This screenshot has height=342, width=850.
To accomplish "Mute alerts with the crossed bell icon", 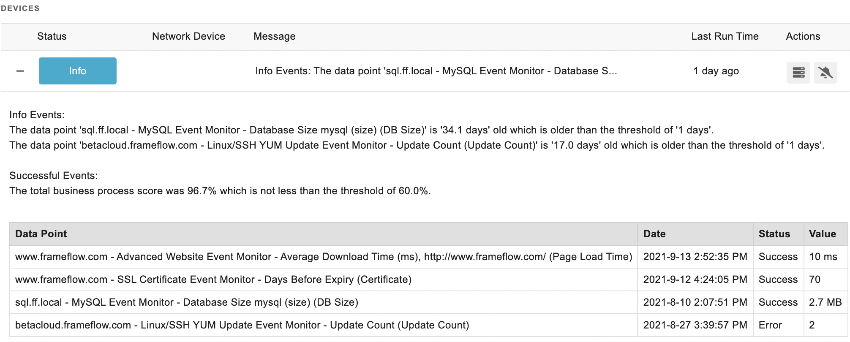I will tap(825, 73).
